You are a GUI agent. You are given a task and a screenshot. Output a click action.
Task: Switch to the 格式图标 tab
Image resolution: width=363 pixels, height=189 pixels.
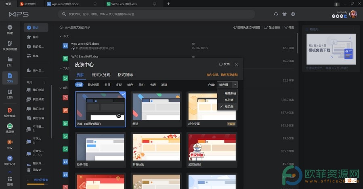point(125,75)
